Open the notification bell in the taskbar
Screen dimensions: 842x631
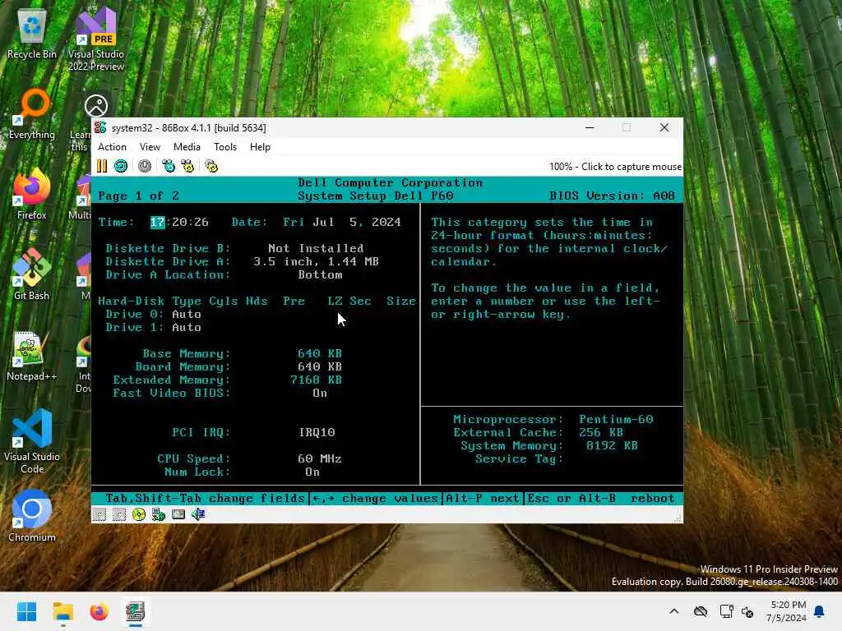coord(820,611)
